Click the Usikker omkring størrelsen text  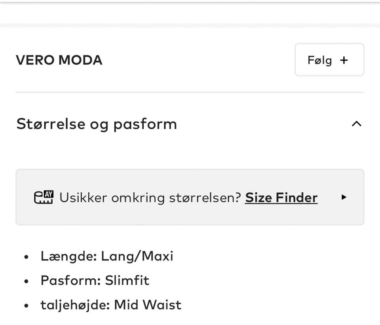tap(150, 197)
